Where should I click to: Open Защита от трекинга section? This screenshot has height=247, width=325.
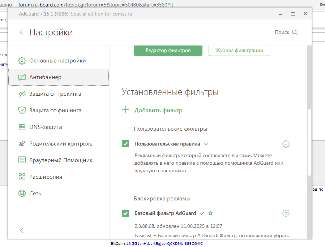point(59,94)
